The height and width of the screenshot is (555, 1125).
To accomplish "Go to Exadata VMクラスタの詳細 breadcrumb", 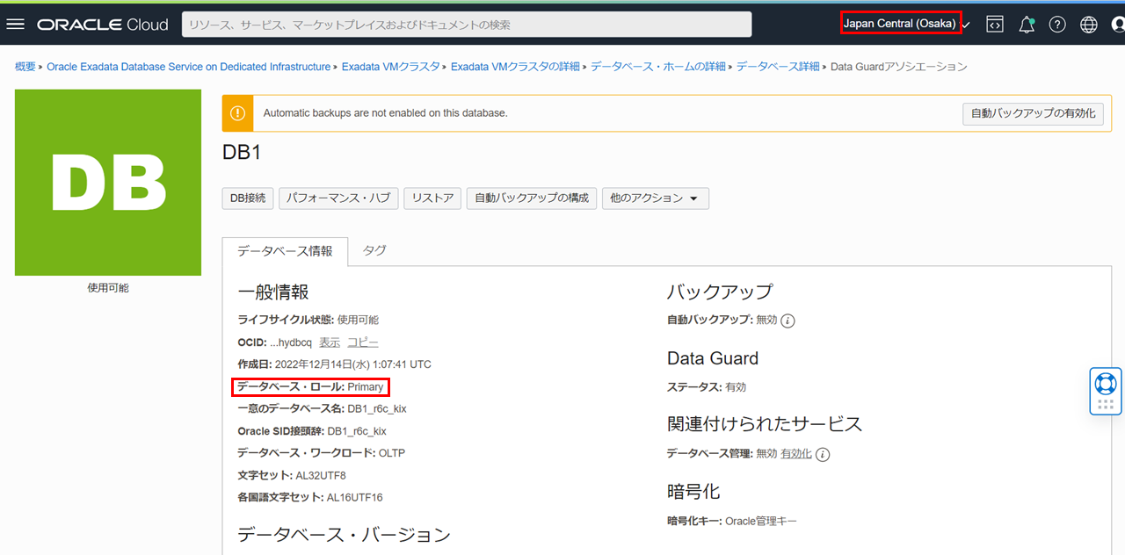I will coord(515,67).
